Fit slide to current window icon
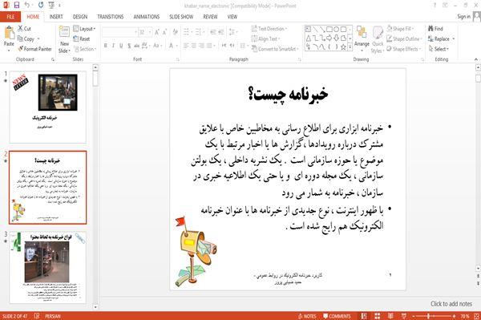481x320 pixels. [476, 316]
